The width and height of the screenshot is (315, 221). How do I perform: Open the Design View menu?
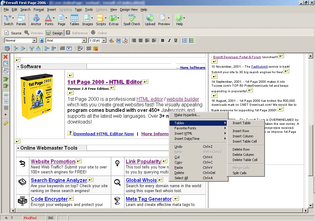[129, 10]
